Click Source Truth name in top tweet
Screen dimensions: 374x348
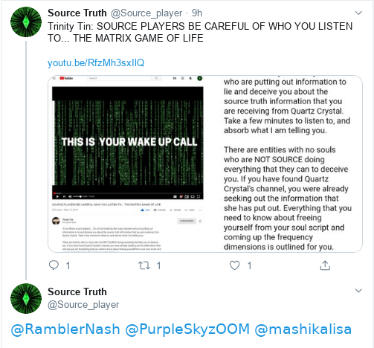77,13
